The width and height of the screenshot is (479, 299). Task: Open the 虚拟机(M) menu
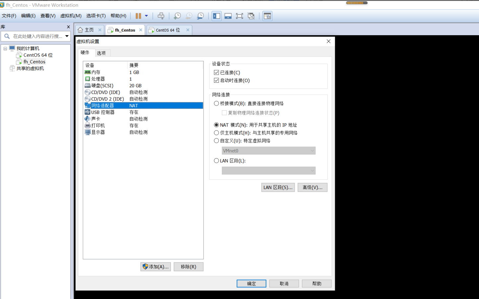point(71,16)
